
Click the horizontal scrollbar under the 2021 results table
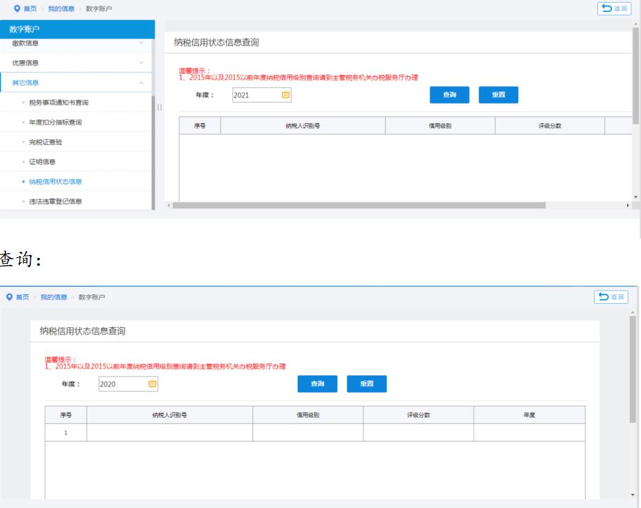click(x=359, y=205)
